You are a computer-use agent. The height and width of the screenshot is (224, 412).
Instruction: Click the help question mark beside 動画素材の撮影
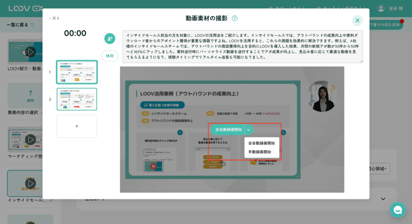[234, 18]
